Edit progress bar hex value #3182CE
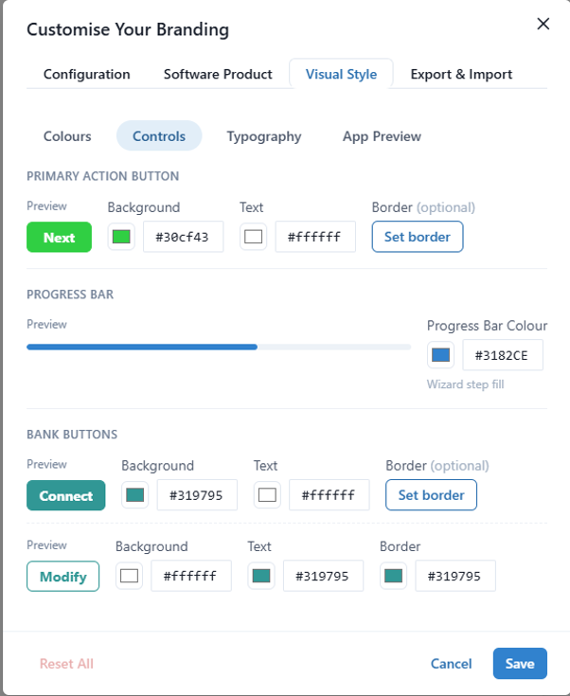Screen dimensions: 570x696 (x=503, y=355)
